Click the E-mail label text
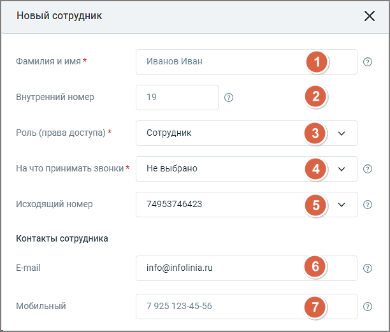 click(28, 268)
